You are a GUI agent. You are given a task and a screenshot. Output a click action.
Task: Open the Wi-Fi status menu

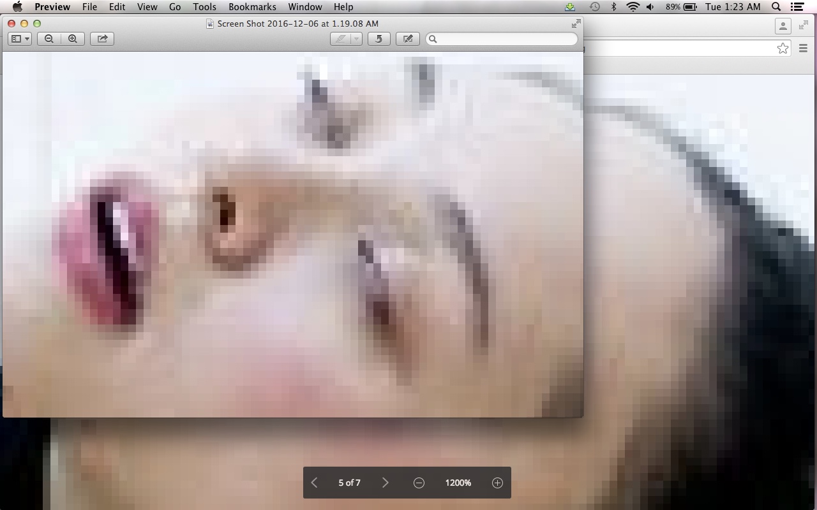pos(633,7)
